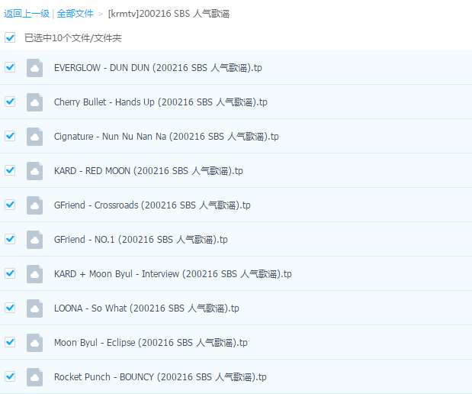Click the [krmtv]200216 SBS 人气歌谣 folder title
Screen dimensions: 472x394
pyautogui.click(x=169, y=14)
